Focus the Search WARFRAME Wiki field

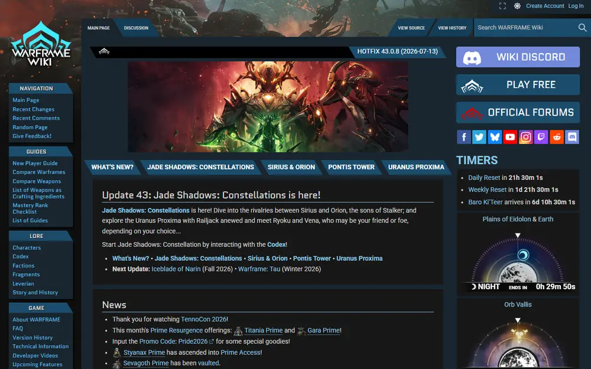[526, 28]
